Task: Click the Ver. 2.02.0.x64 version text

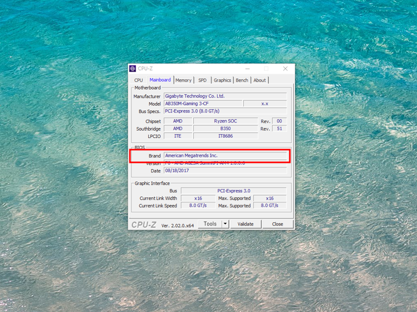Action: click(x=177, y=226)
